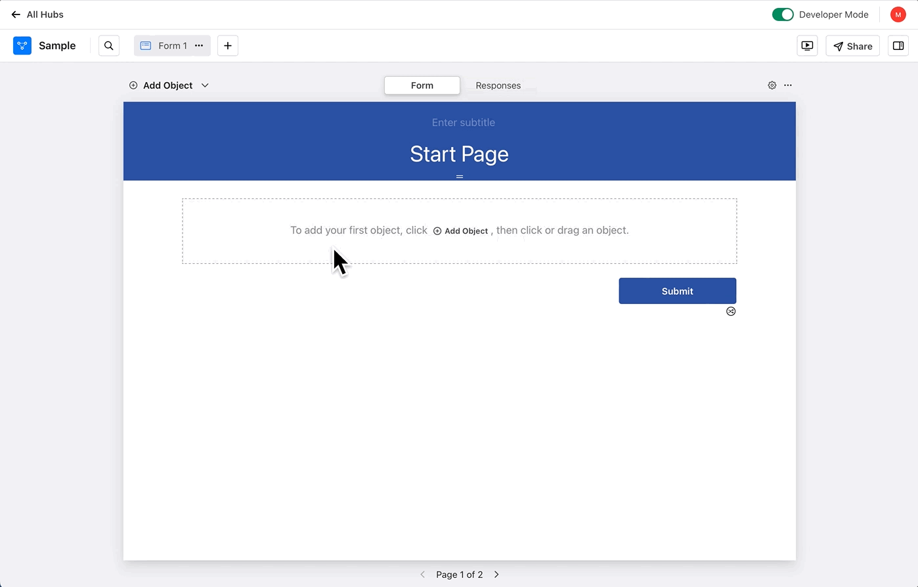
Task: Go to next page with right chevron
Action: pos(496,575)
